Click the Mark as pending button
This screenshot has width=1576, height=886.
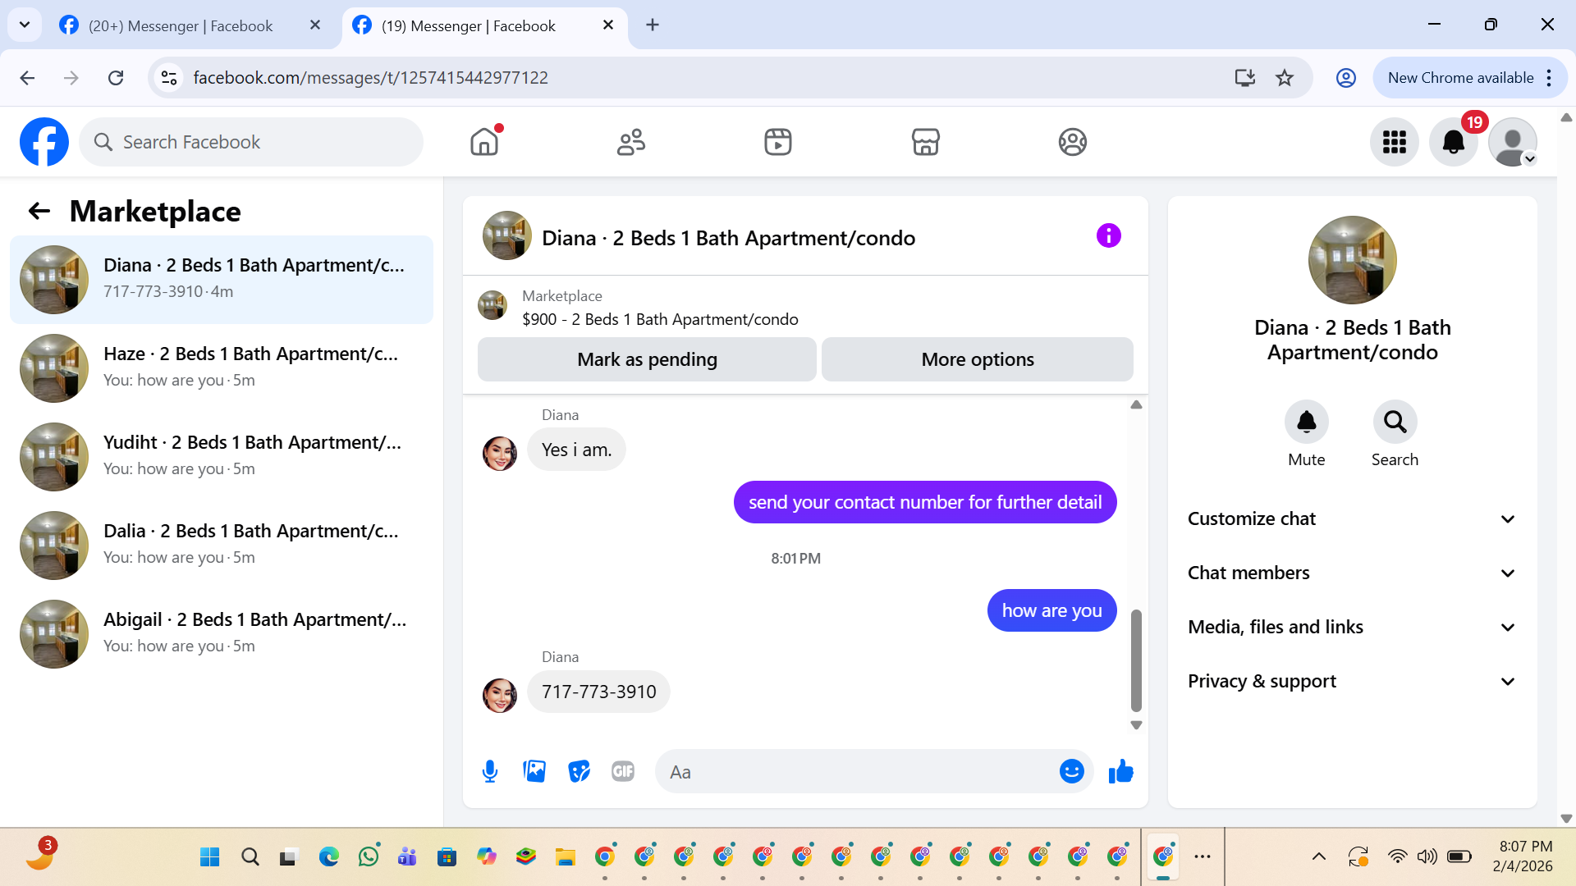point(647,359)
